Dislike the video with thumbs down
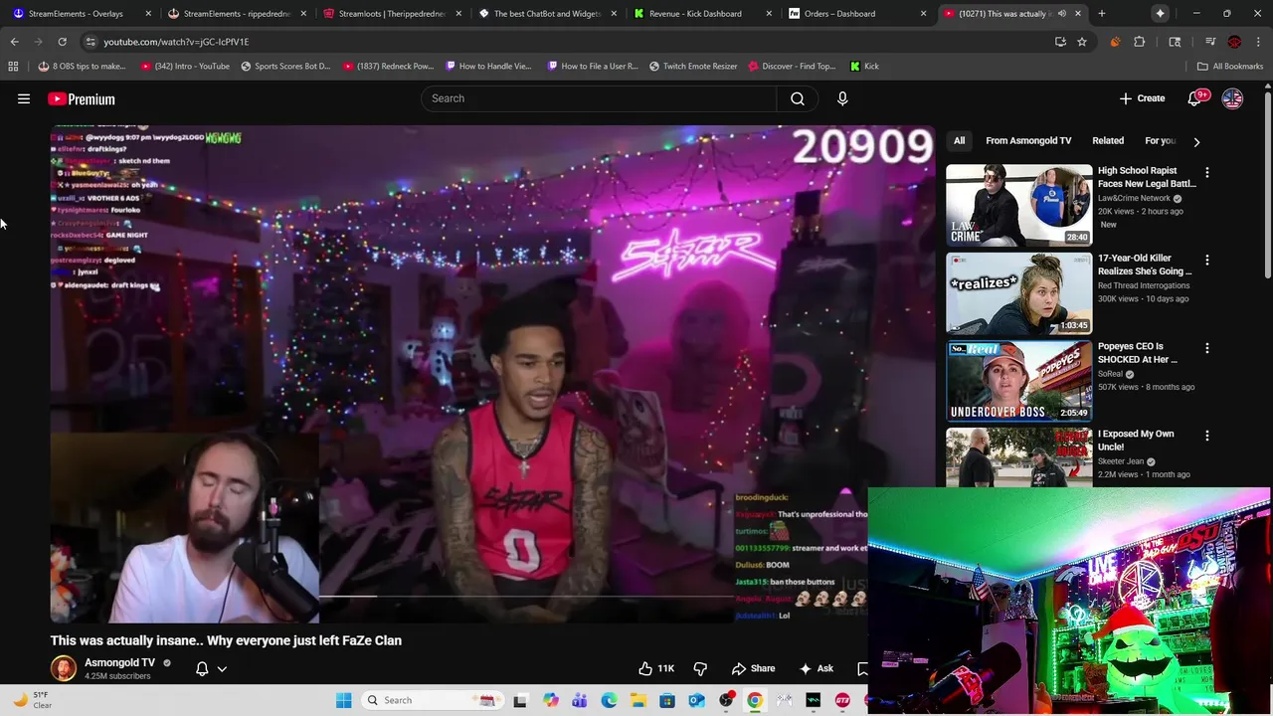The width and height of the screenshot is (1273, 716). 700,668
